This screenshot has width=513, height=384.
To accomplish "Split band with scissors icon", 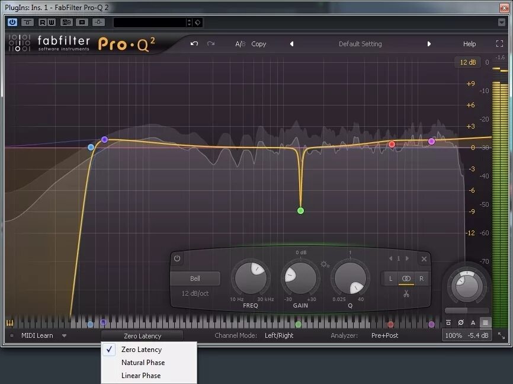I will (x=406, y=294).
